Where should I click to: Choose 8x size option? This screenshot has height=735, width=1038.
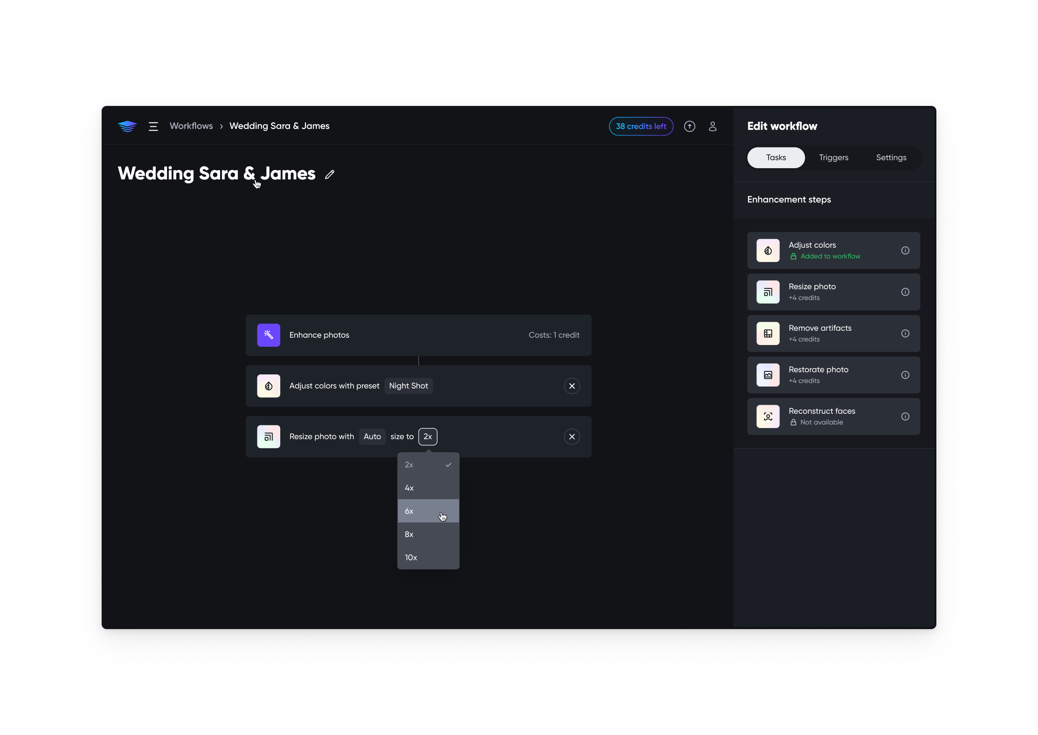[428, 534]
